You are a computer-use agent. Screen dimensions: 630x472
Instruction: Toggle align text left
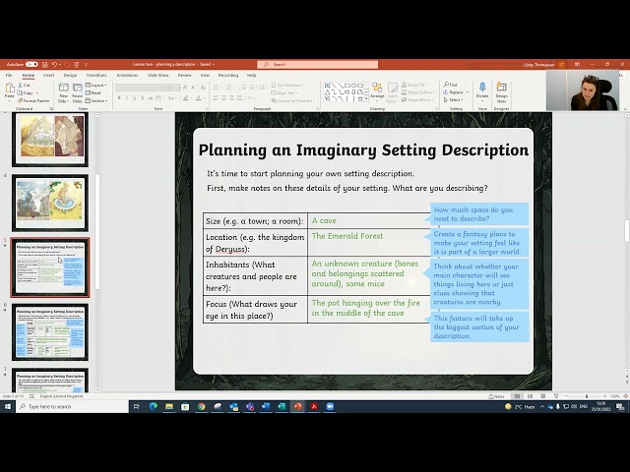pyautogui.click(x=216, y=98)
